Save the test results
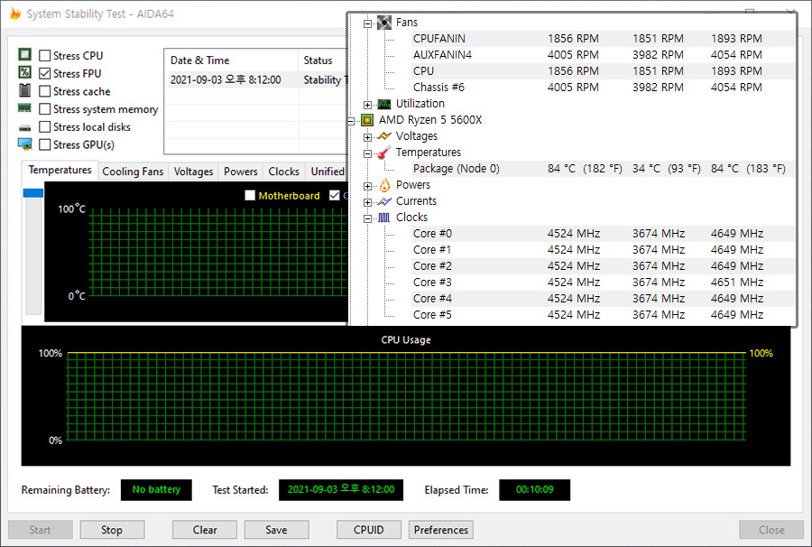This screenshot has height=547, width=812. click(277, 530)
